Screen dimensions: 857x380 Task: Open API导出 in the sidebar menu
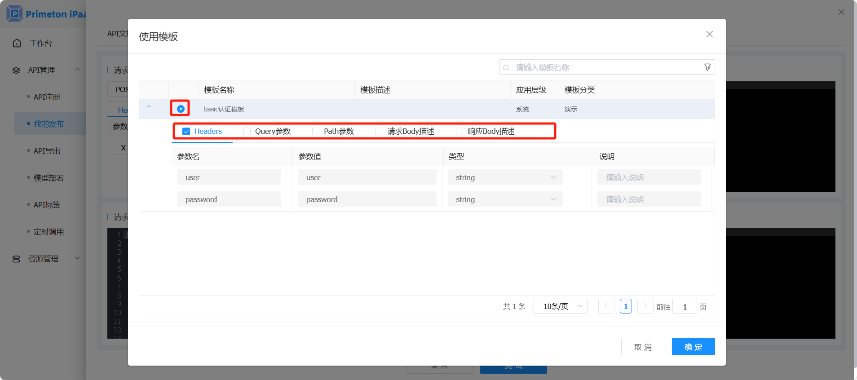(47, 151)
